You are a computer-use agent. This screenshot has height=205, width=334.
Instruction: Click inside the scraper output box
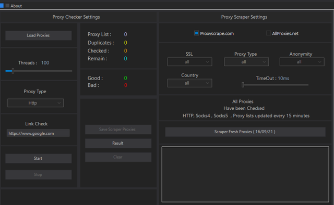tap(245, 174)
